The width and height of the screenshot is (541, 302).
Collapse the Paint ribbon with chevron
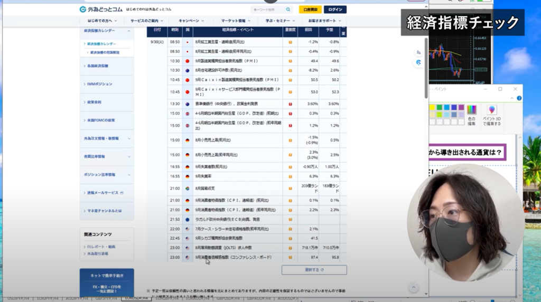pyautogui.click(x=512, y=98)
